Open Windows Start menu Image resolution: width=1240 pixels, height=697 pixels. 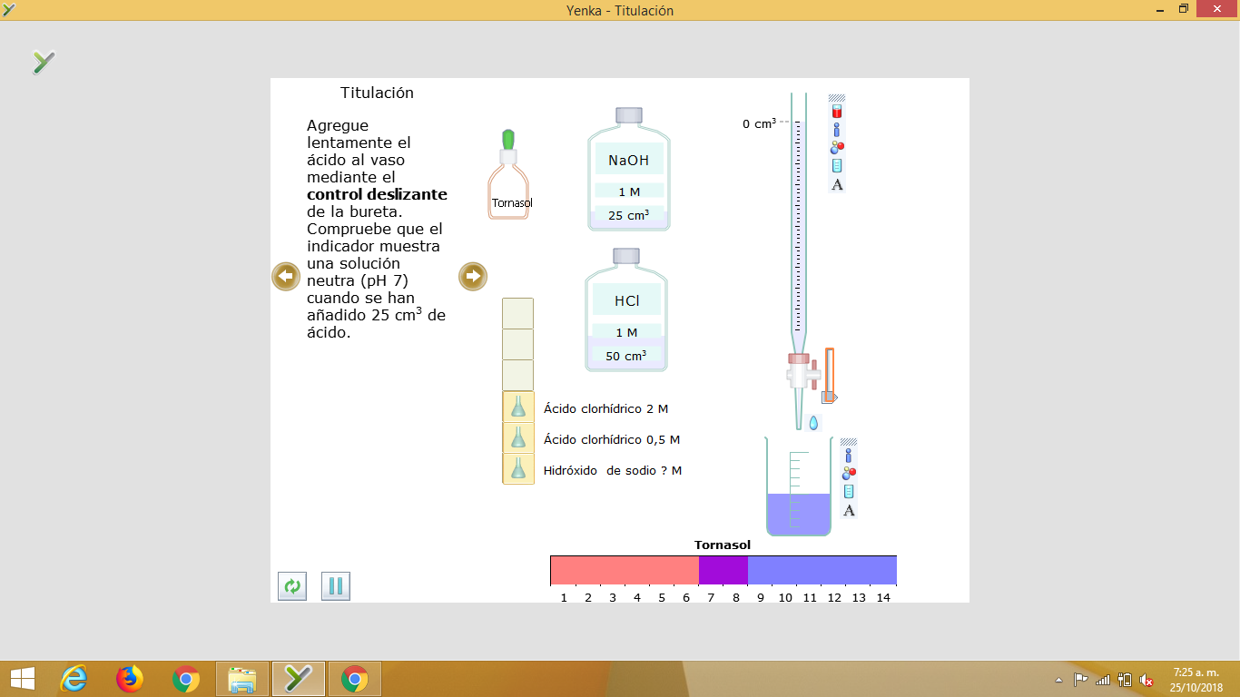tap(22, 679)
